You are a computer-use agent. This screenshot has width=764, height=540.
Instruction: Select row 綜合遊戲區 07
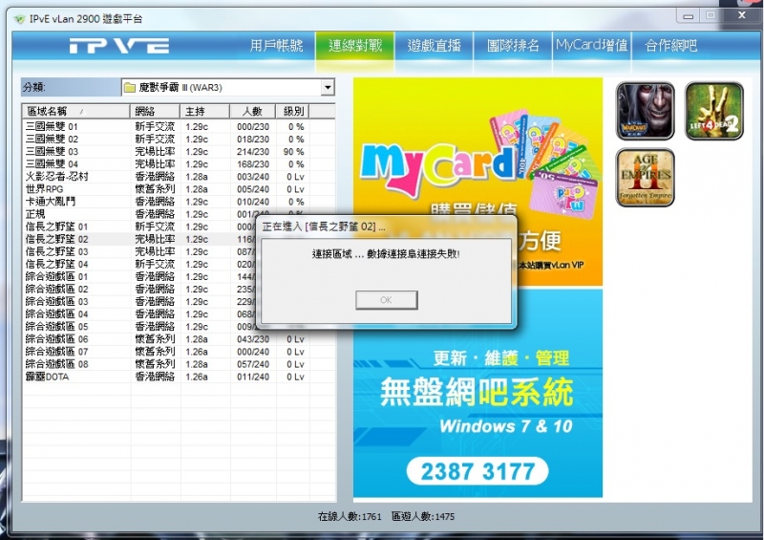(179, 352)
